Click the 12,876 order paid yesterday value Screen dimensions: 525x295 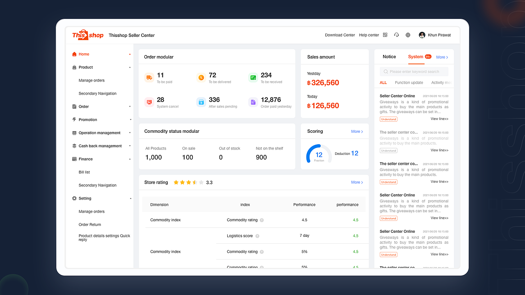point(271,100)
